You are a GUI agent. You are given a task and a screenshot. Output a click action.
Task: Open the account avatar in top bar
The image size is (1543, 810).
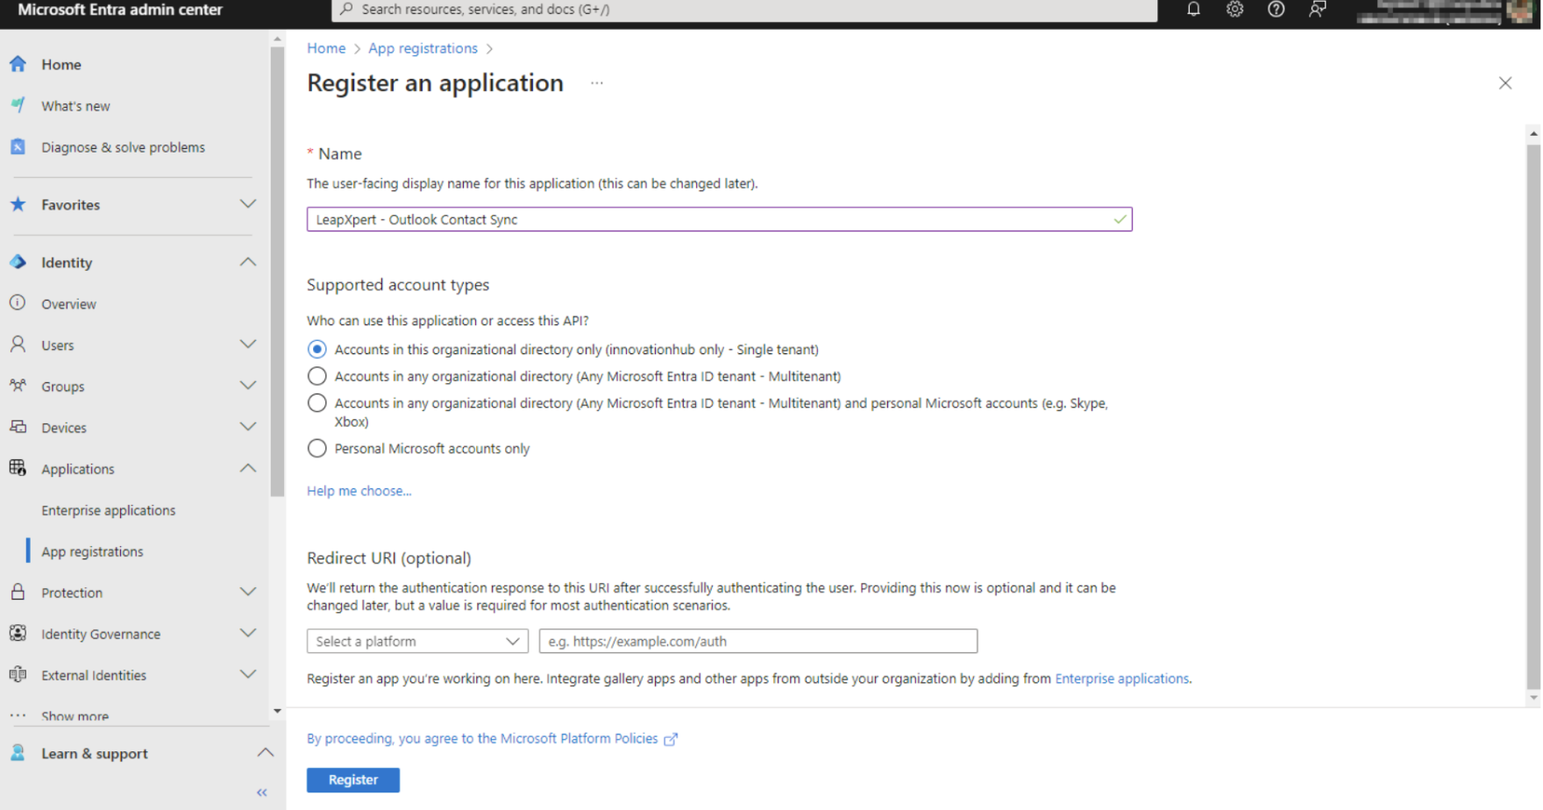point(1519,11)
